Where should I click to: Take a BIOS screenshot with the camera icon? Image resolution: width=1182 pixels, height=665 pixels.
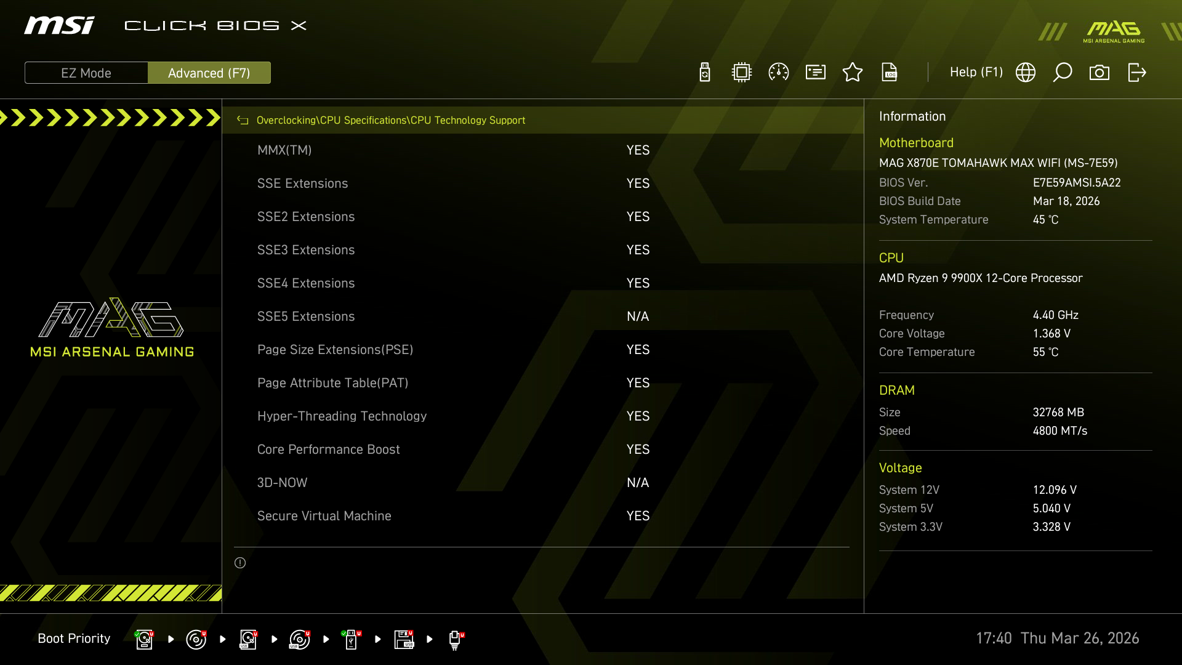click(x=1100, y=72)
